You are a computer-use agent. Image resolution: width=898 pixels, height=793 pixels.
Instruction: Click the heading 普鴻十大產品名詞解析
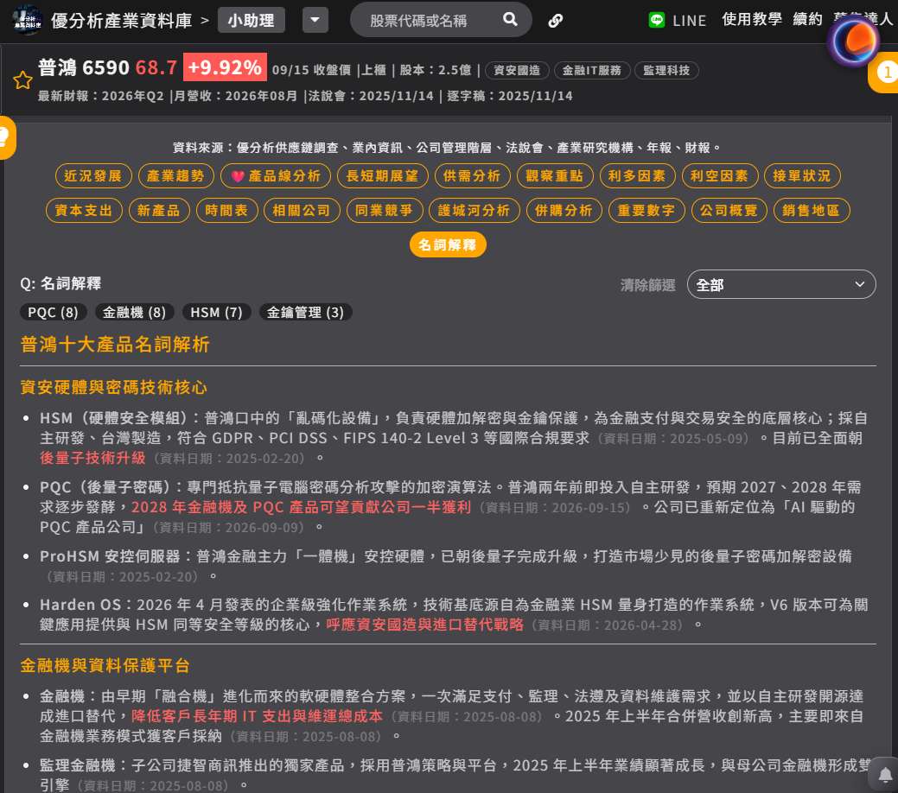coord(115,344)
